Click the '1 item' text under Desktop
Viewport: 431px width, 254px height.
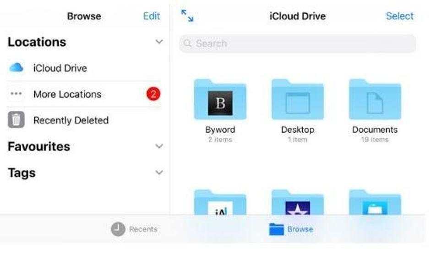click(297, 140)
